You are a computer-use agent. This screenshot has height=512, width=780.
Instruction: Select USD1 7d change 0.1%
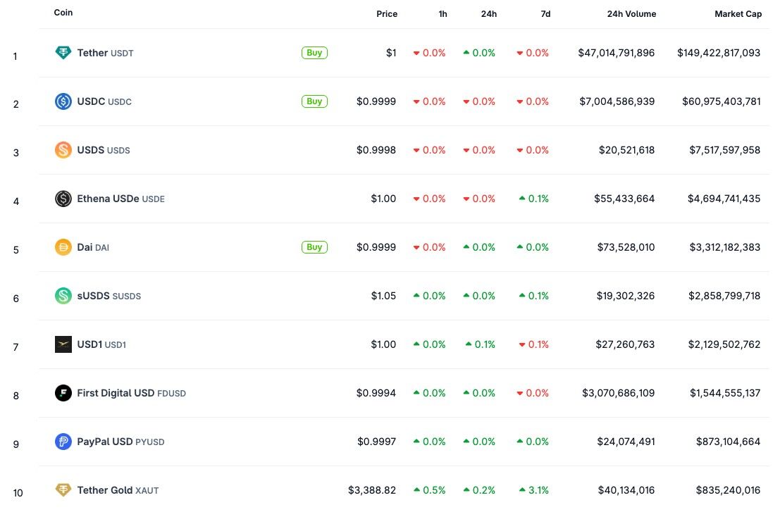point(534,344)
